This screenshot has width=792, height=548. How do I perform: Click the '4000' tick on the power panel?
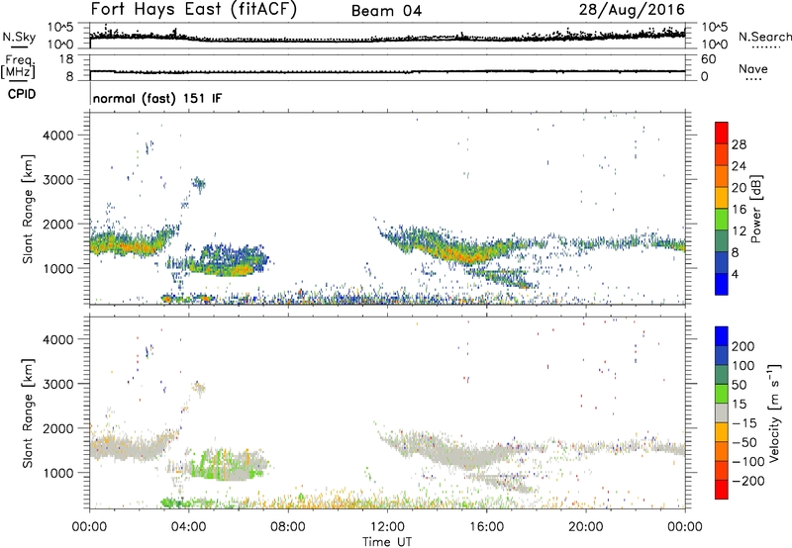[58, 136]
